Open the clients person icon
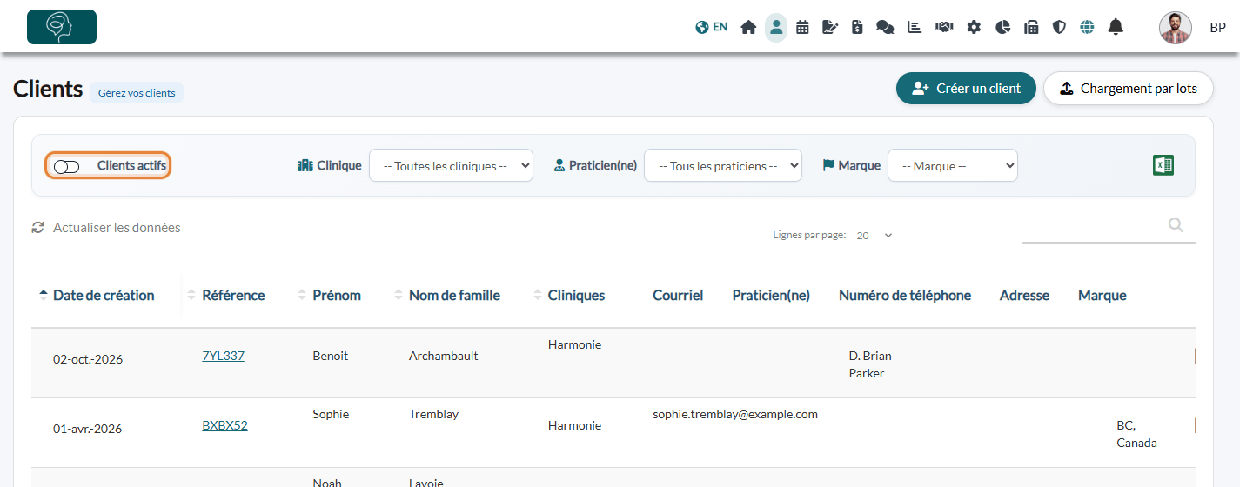The image size is (1253, 487). click(x=776, y=27)
